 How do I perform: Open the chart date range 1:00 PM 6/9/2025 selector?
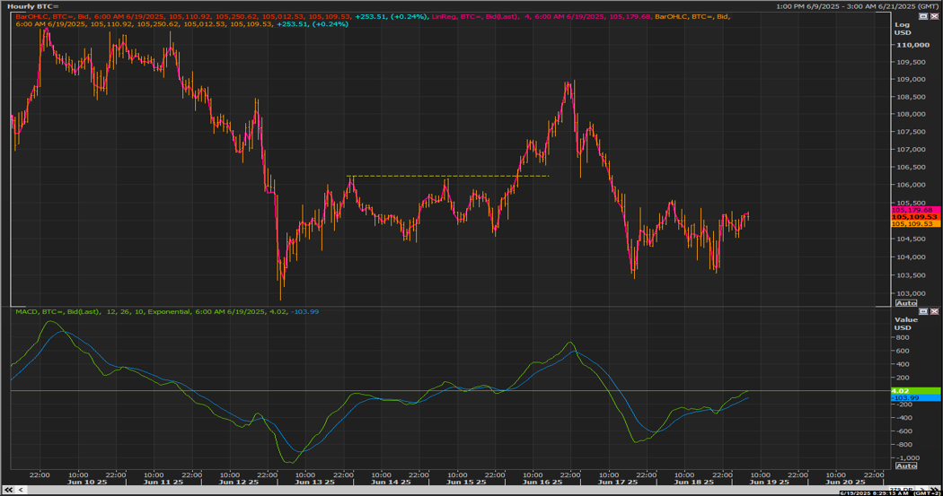(857, 6)
